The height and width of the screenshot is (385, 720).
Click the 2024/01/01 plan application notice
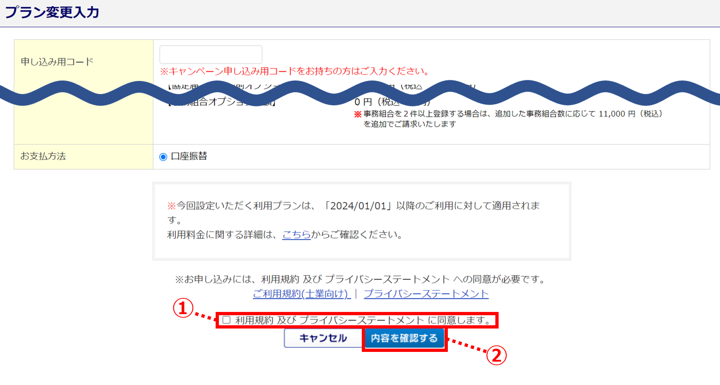click(354, 213)
